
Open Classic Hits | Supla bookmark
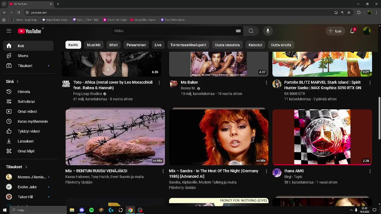(115, 20)
